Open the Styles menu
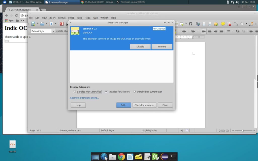 click(71, 18)
